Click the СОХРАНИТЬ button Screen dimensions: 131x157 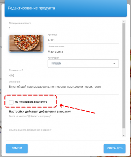pos(115,148)
